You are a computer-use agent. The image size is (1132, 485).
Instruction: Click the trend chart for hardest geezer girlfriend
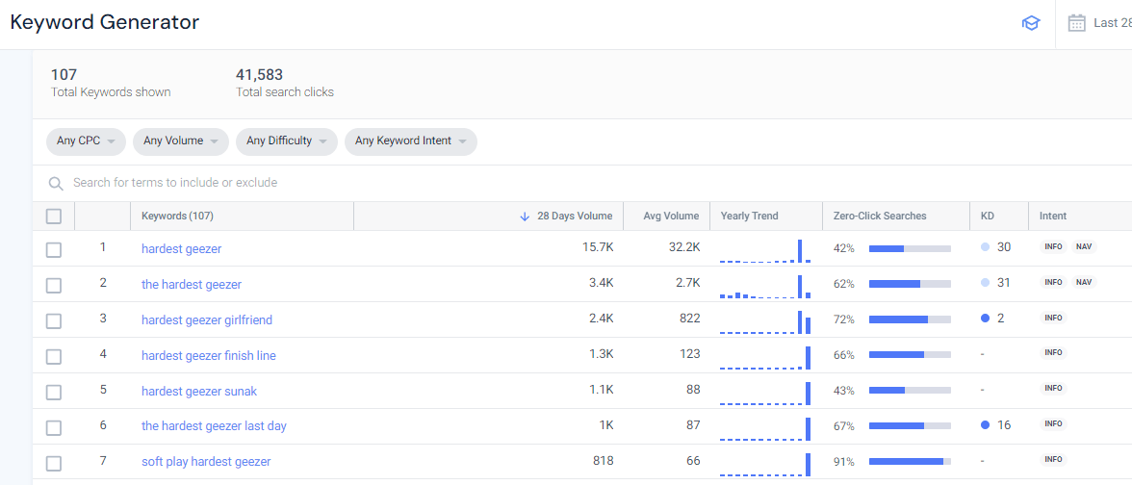pyautogui.click(x=765, y=321)
